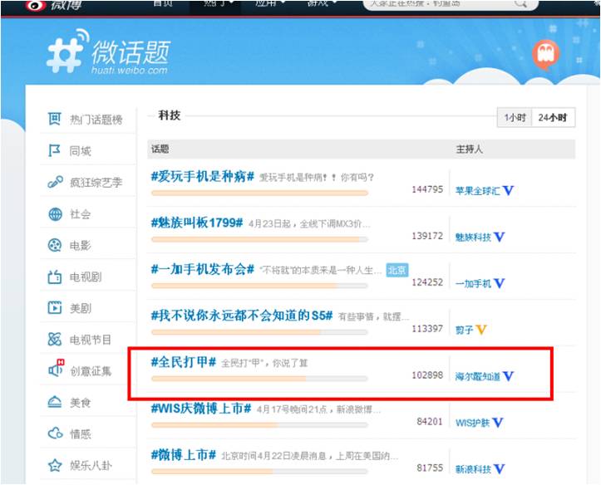The image size is (601, 485).
Task: Click the 电影 film reel icon
Action: [x=54, y=245]
